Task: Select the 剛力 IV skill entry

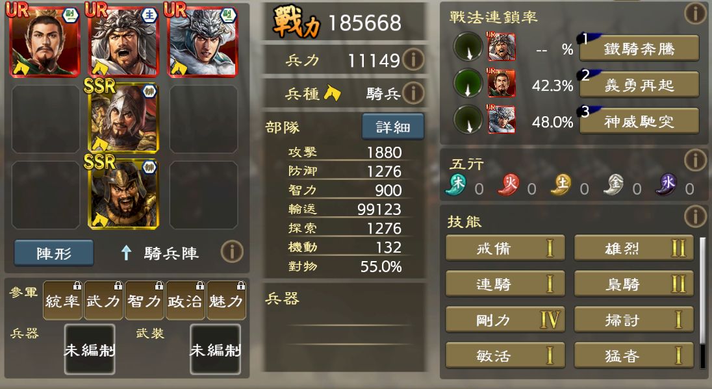Action: (x=505, y=320)
